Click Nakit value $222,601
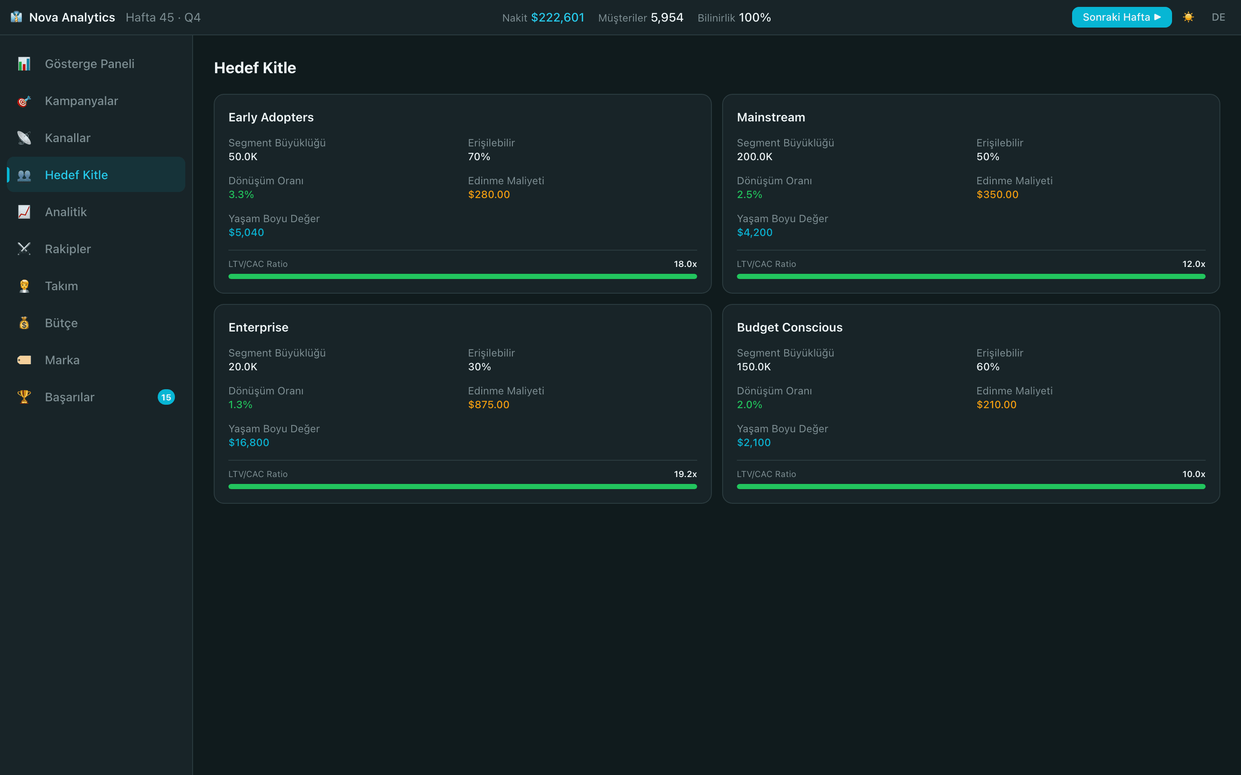Image resolution: width=1241 pixels, height=775 pixels. pos(558,17)
